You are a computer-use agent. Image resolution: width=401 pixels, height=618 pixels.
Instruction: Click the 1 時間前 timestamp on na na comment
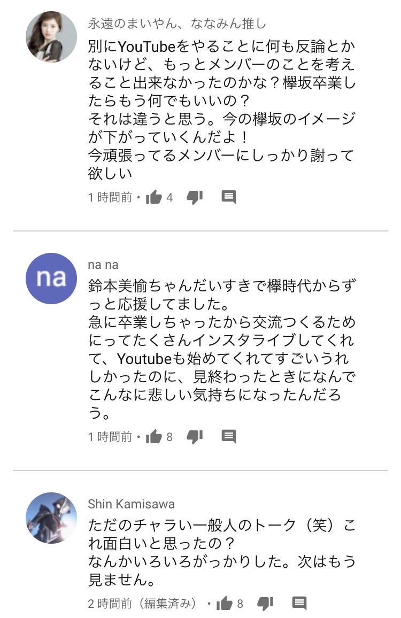(x=110, y=437)
